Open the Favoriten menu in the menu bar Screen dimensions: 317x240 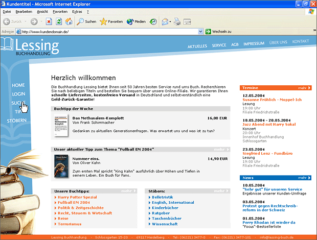click(x=60, y=12)
